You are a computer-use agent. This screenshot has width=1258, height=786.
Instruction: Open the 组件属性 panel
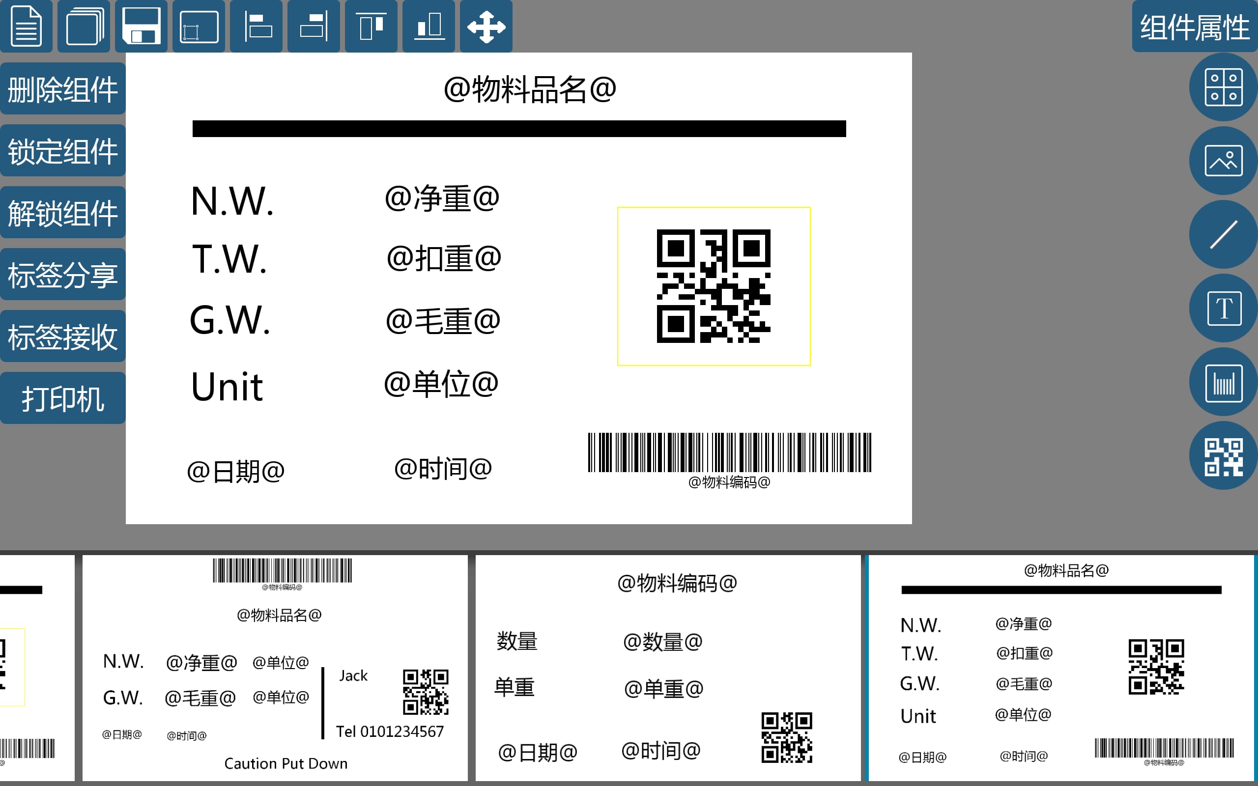click(1195, 26)
